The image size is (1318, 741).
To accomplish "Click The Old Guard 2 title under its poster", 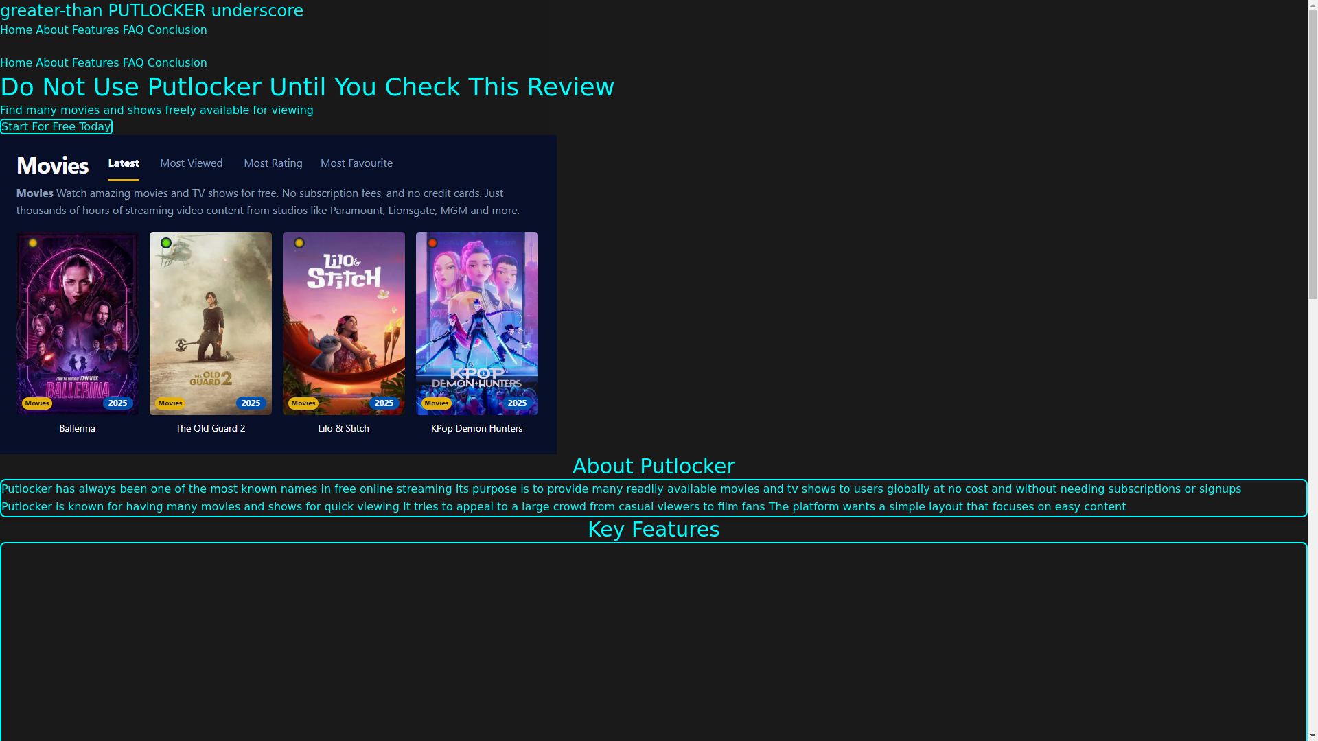I will [211, 429].
